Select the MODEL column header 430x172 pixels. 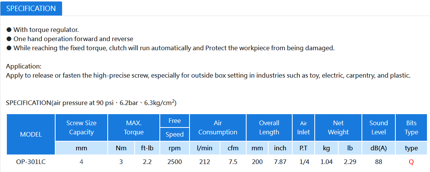(31, 134)
